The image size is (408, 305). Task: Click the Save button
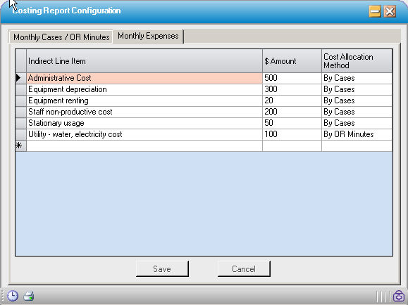point(162,269)
